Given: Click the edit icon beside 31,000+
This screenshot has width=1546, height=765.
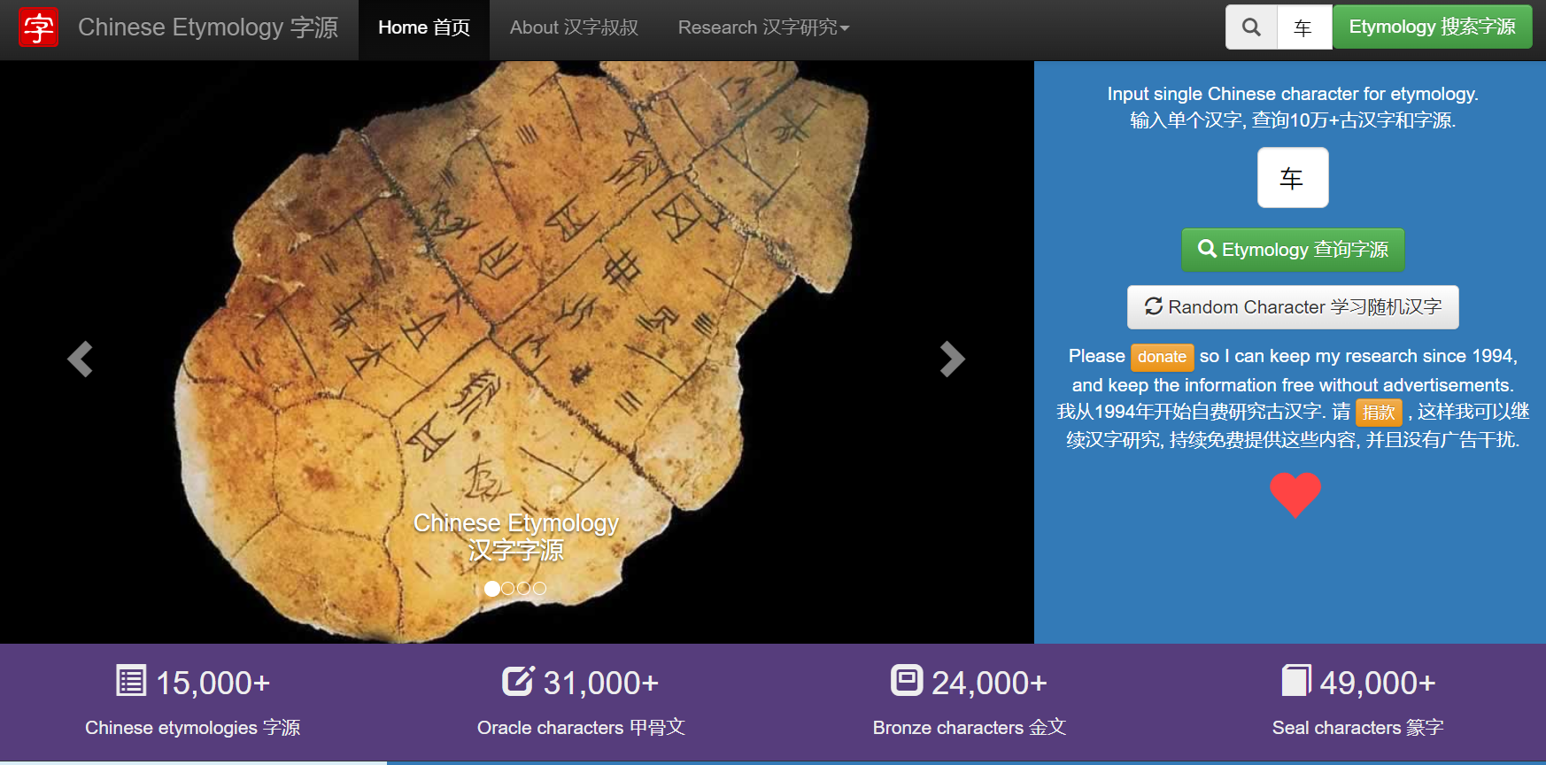Looking at the screenshot, I should coord(518,681).
